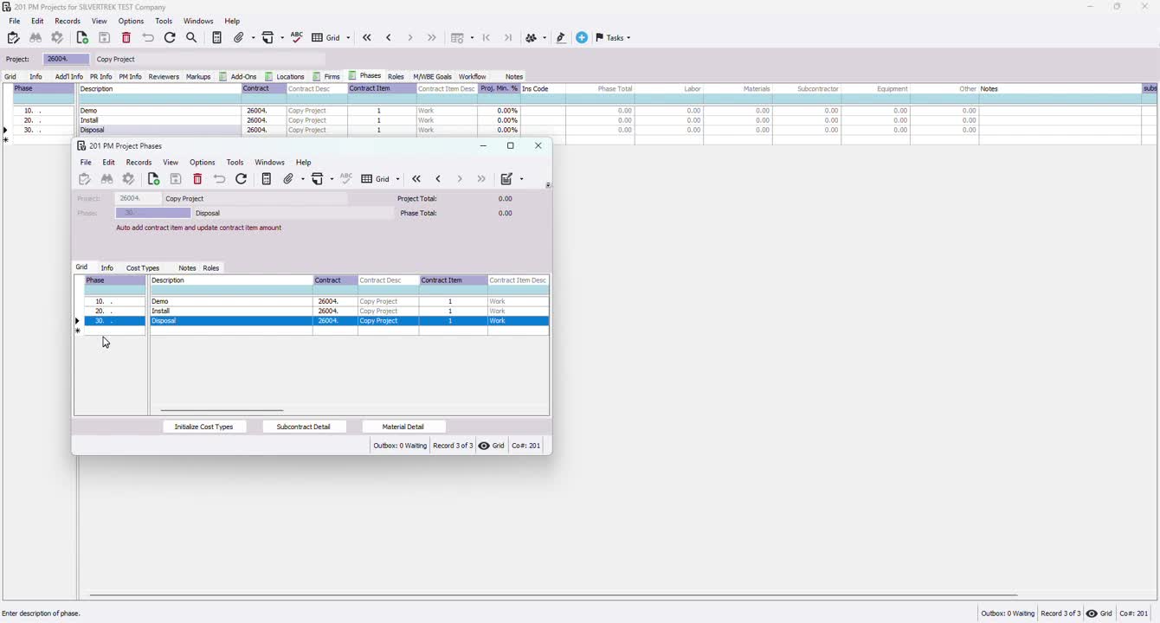Click paperclip icon in Project Phases toolbar

point(289,179)
